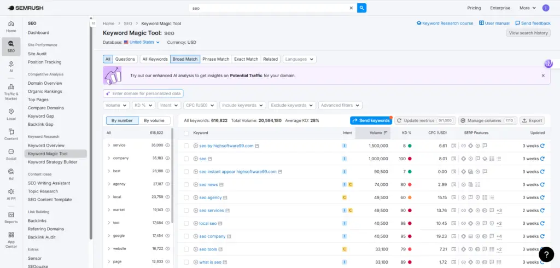
Task: Add the 'local seo' keyword with its plus icon
Action: pyautogui.click(x=196, y=223)
